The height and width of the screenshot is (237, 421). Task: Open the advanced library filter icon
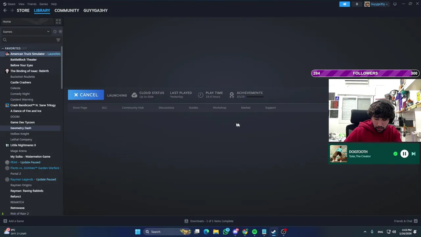coord(58,40)
